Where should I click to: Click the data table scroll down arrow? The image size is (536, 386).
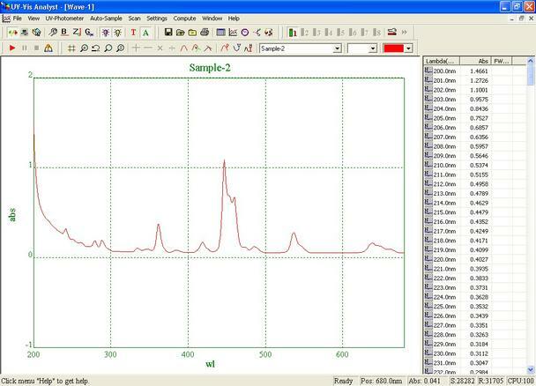[531, 369]
